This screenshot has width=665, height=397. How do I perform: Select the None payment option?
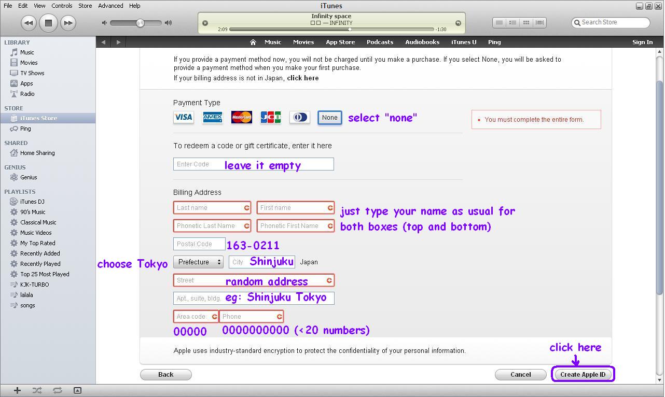point(330,118)
